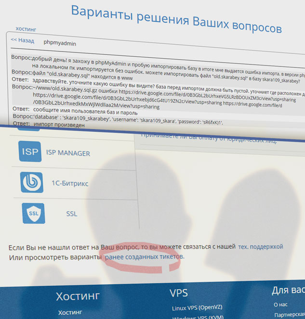
Task: Go back via the << Назад link
Action: (23, 40)
